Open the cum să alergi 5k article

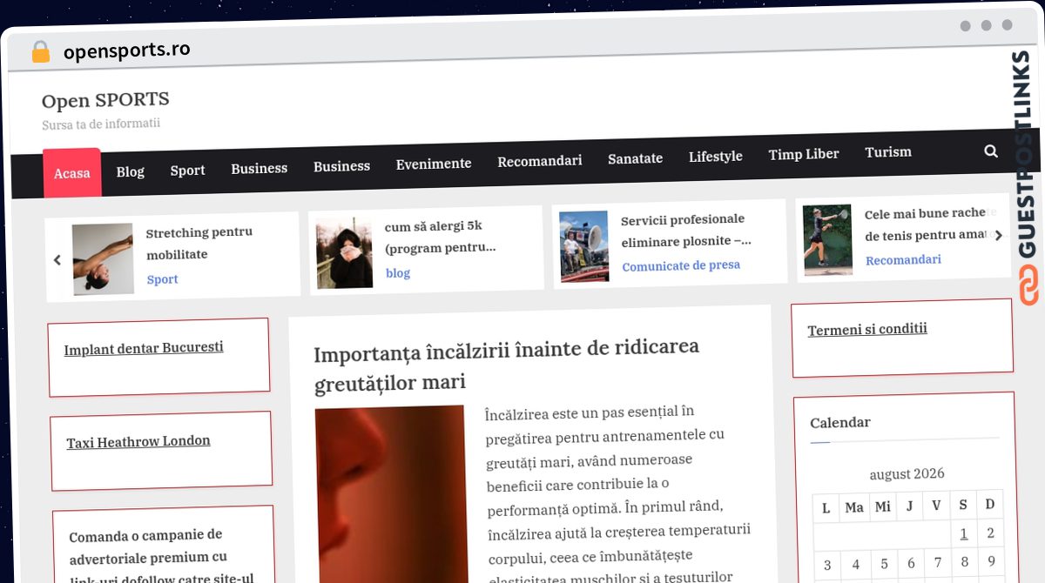pyautogui.click(x=441, y=237)
